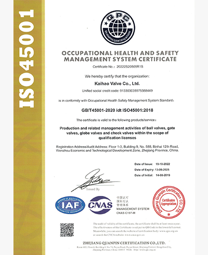Click the footer line about the QR Code effectiveness
This screenshot has height=255, width=208.
[137, 227]
